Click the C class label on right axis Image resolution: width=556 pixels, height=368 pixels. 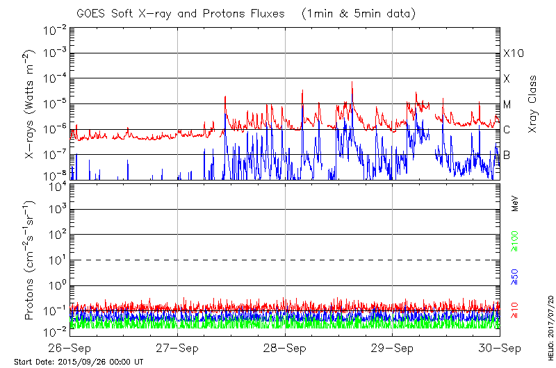[x=507, y=130]
